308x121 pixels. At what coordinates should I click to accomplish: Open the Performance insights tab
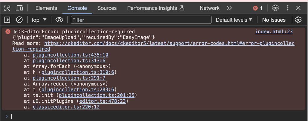click(156, 8)
